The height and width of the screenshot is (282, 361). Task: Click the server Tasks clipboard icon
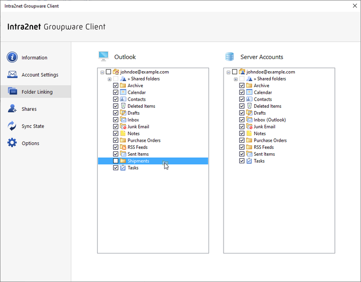(x=249, y=161)
